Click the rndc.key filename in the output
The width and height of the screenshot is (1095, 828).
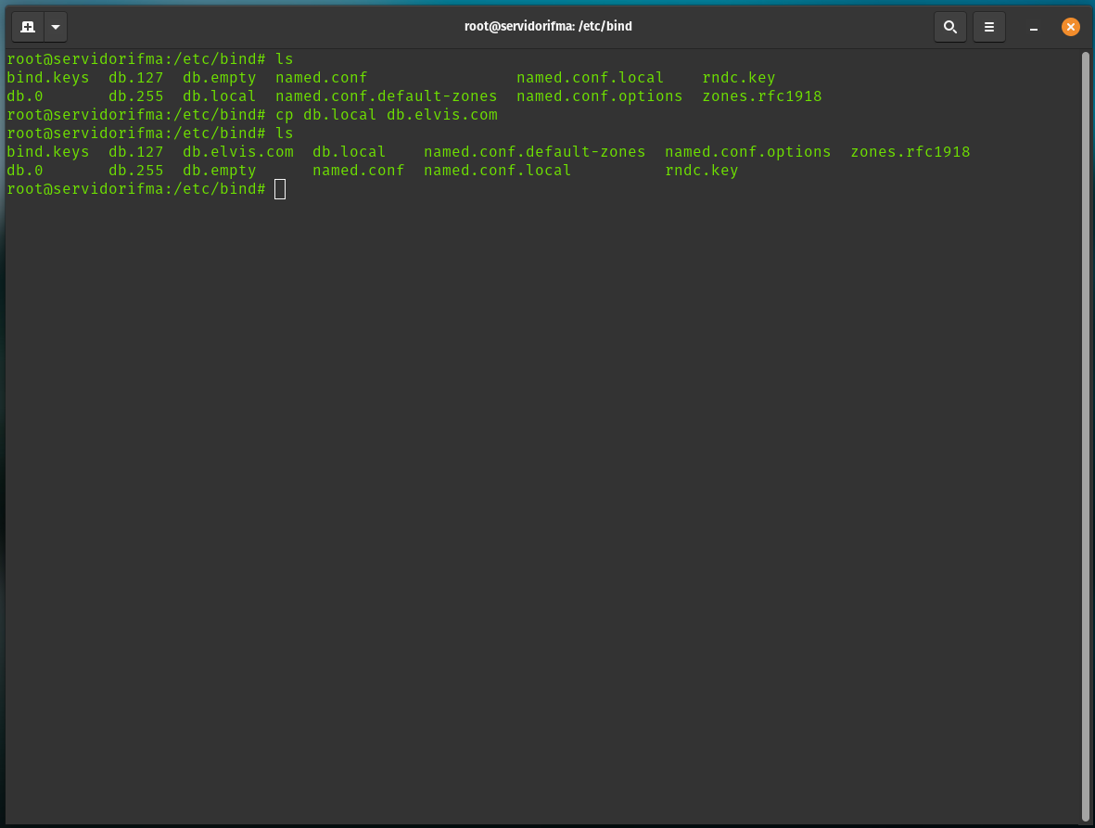(x=701, y=170)
